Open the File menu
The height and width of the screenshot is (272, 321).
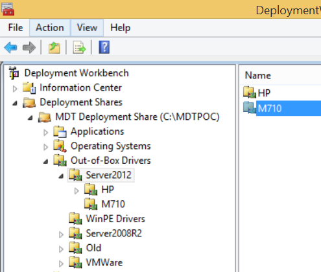point(16,28)
